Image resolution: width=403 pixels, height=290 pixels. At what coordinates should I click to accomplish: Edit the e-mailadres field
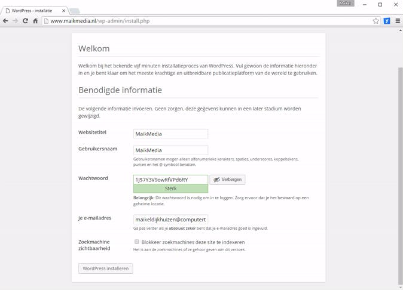click(x=170, y=220)
